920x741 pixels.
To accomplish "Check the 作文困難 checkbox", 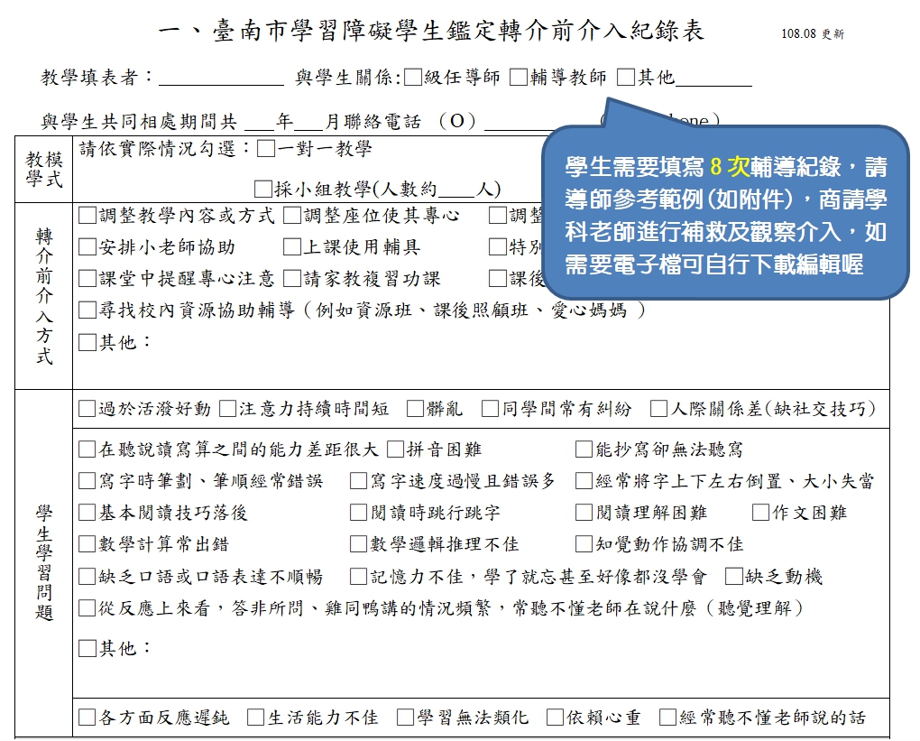I will coord(761,513).
